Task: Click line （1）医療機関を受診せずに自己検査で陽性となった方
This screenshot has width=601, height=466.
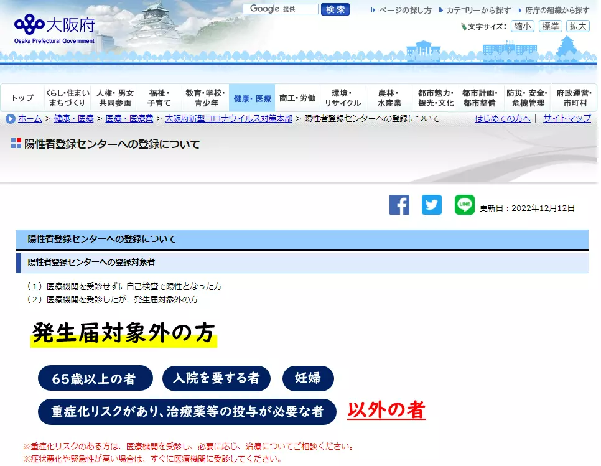Action: 123,286
